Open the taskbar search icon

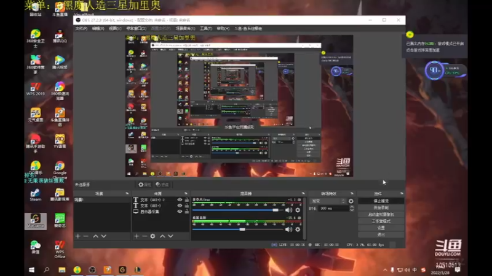47,270
